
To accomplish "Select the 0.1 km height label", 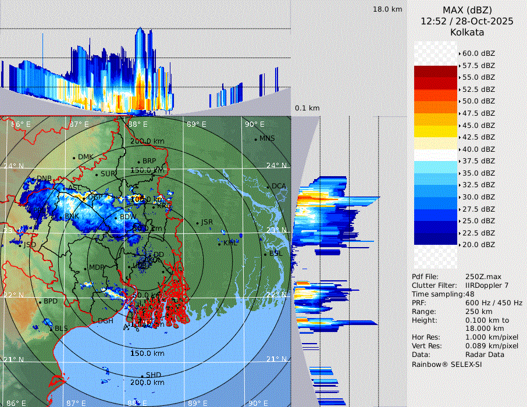I will 307,108.
